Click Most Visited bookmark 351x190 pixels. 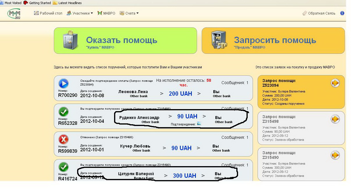[x=11, y=3]
